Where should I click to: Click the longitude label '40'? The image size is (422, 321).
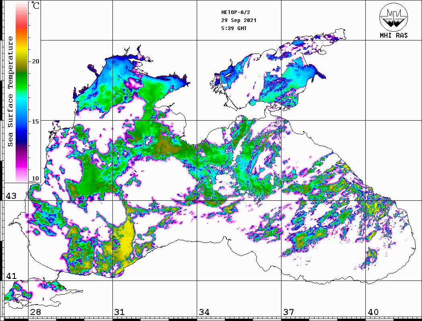(x=373, y=312)
